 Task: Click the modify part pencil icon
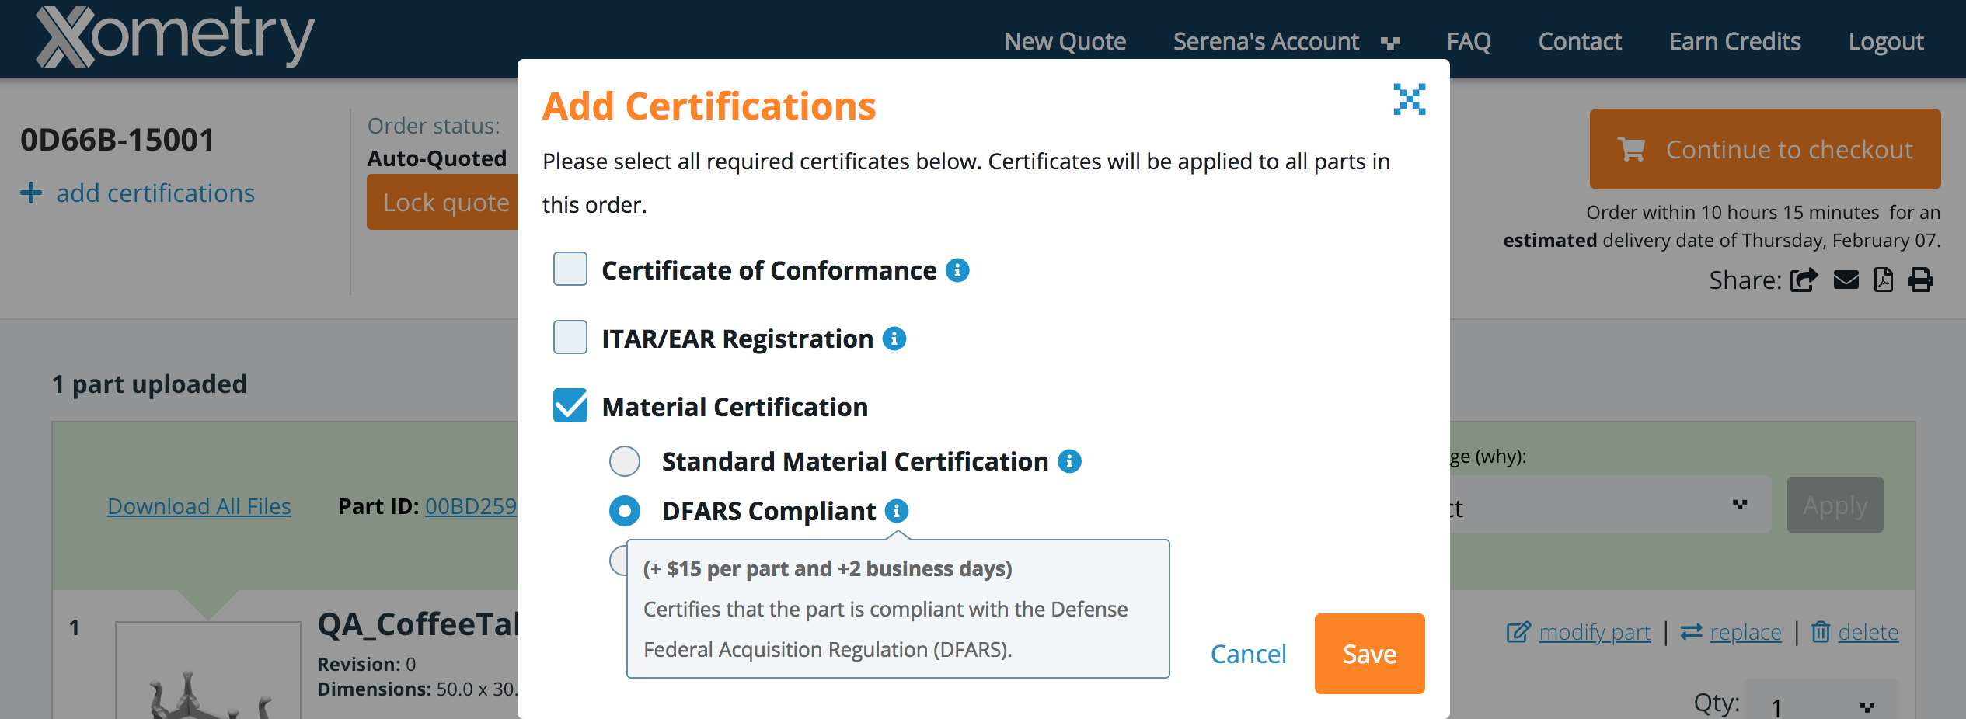click(x=1518, y=632)
